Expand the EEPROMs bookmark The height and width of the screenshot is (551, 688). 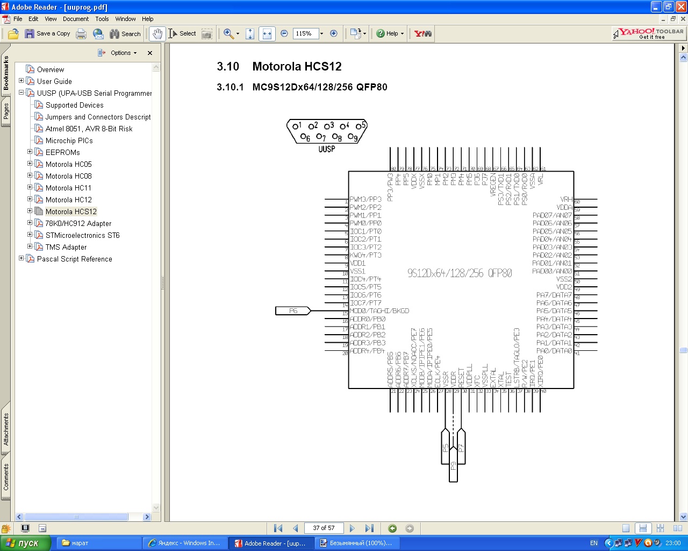click(x=30, y=152)
